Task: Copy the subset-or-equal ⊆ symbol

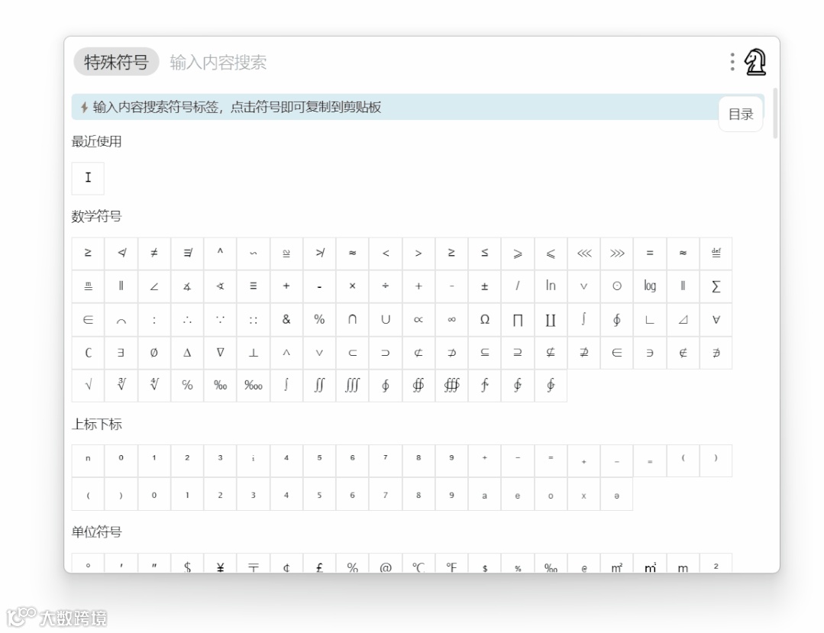Action: pyautogui.click(x=484, y=353)
